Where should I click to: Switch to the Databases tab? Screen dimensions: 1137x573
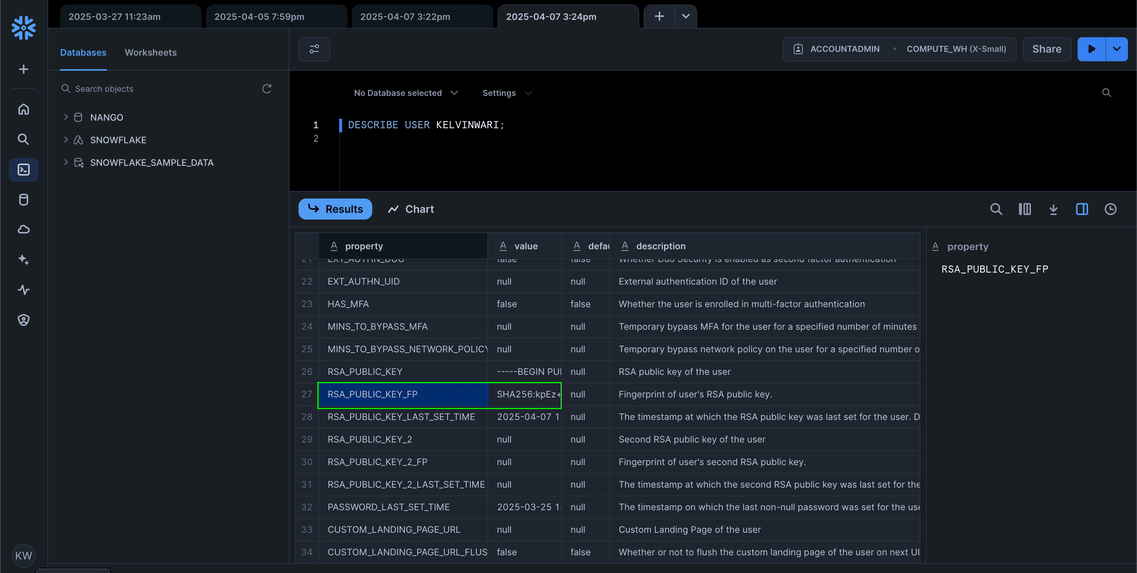[x=83, y=52]
